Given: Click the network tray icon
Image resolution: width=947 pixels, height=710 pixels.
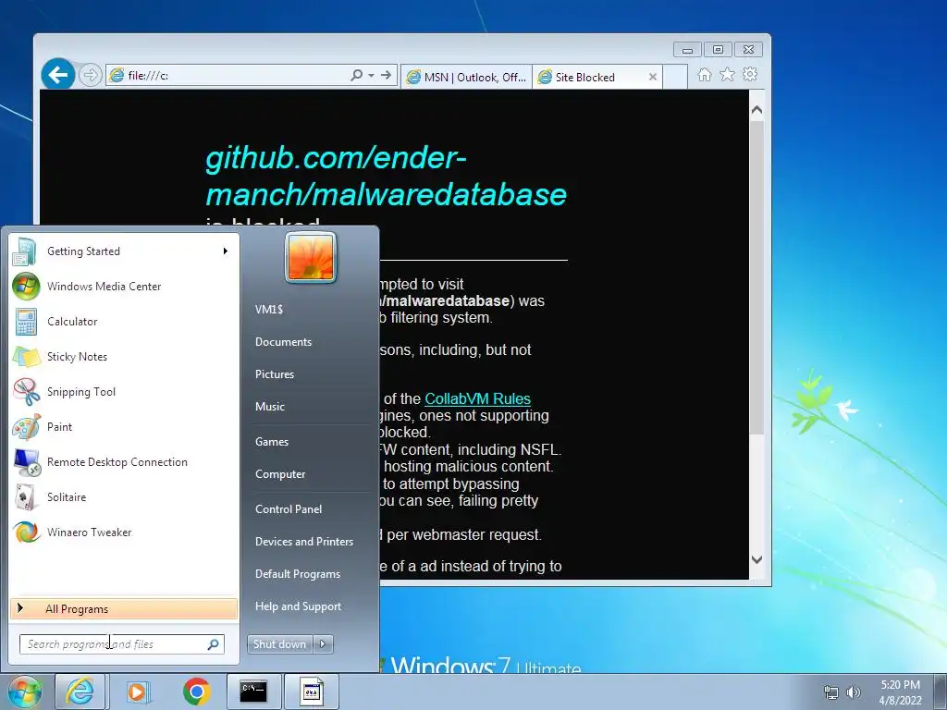Looking at the screenshot, I should point(831,692).
